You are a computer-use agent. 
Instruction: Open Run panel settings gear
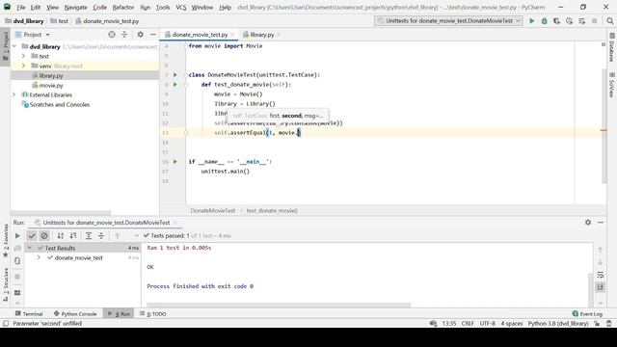pos(588,223)
